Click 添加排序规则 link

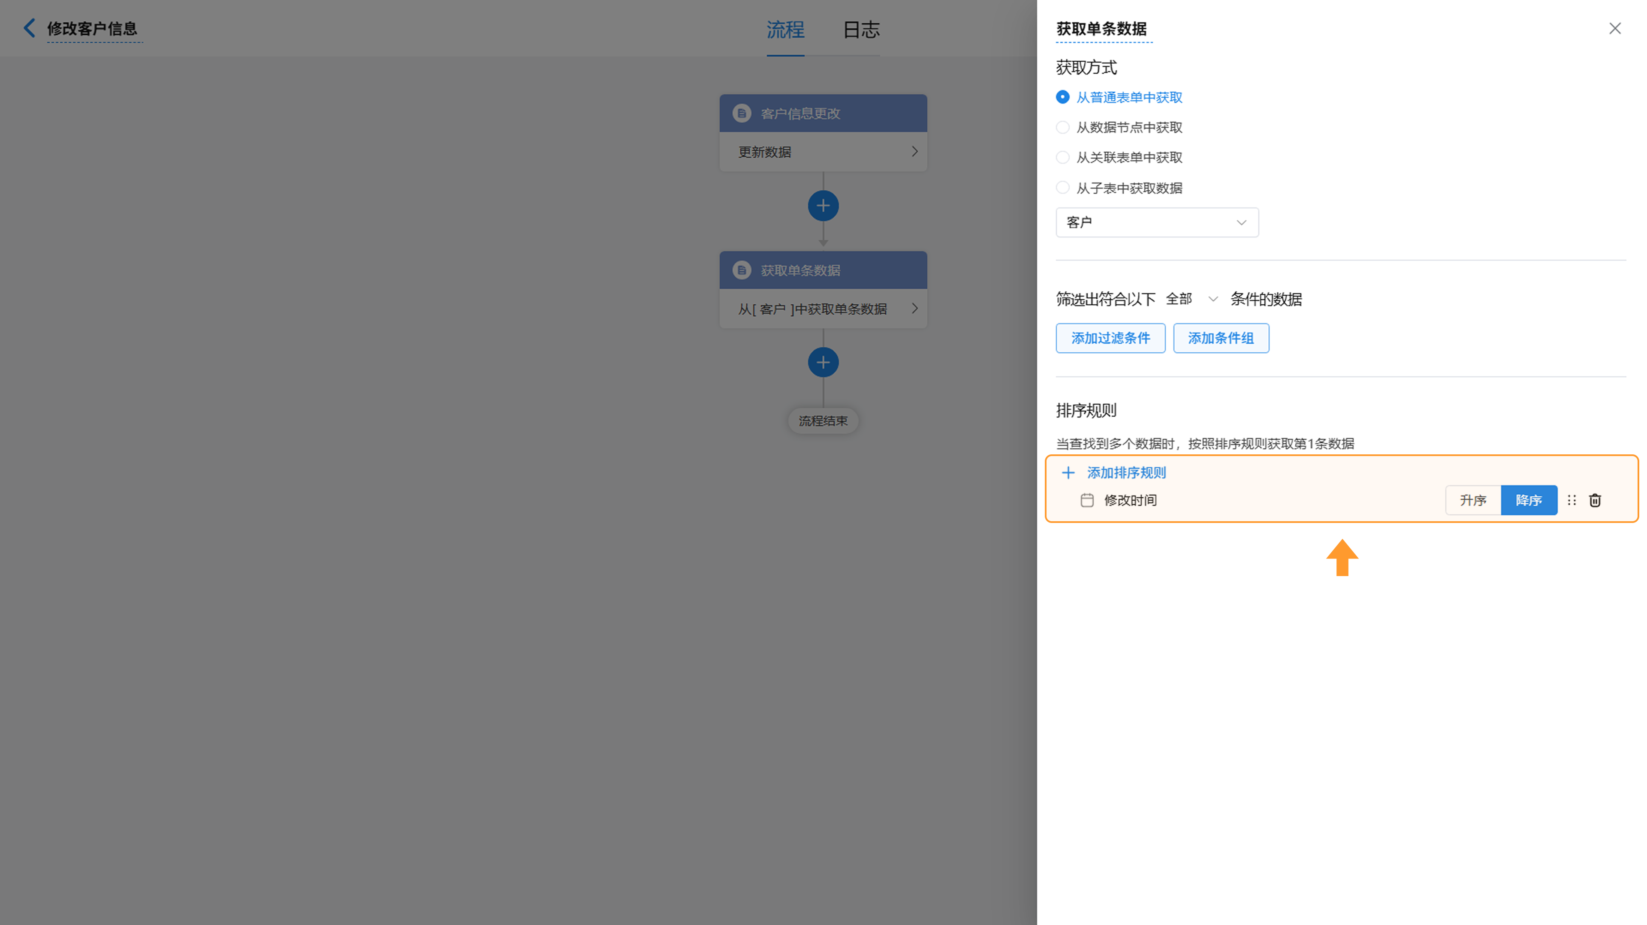pyautogui.click(x=1127, y=473)
